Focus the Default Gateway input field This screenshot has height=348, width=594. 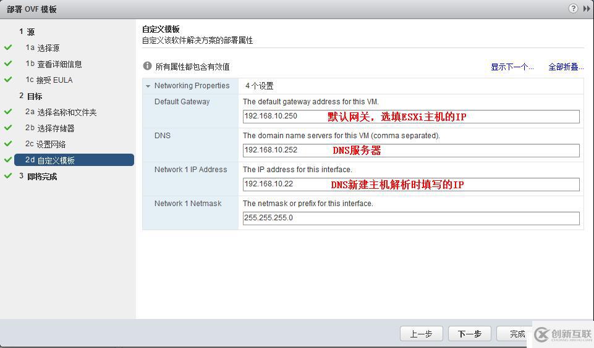411,116
